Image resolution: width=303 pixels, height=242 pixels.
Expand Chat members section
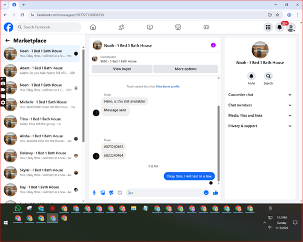tap(260, 105)
